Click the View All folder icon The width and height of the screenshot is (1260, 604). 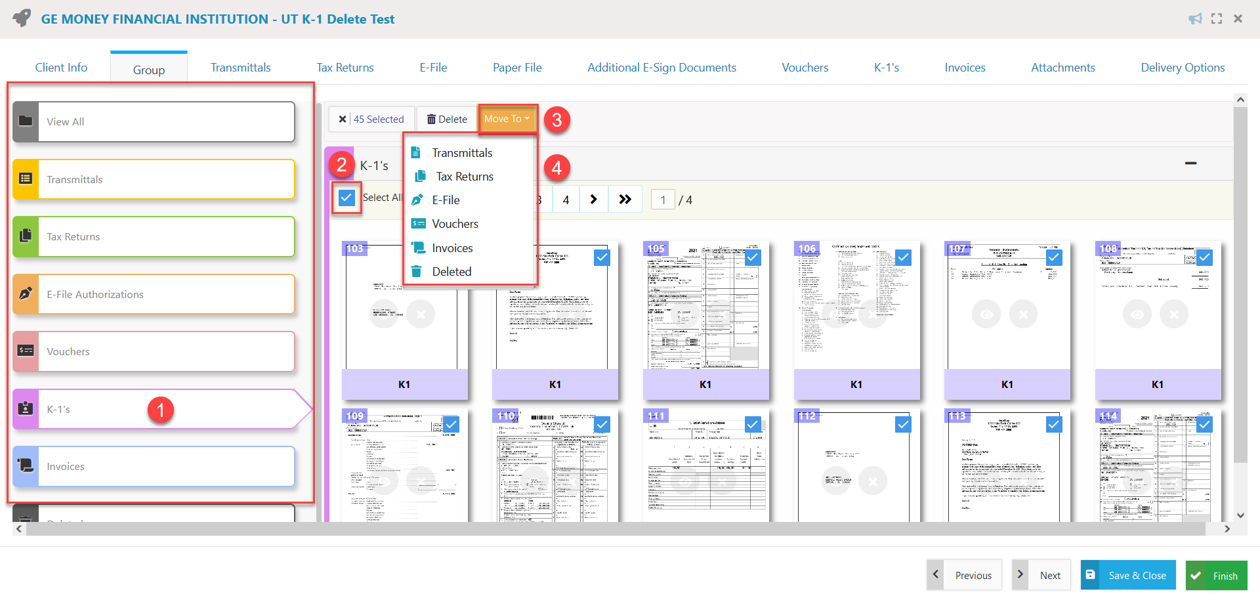(x=26, y=121)
